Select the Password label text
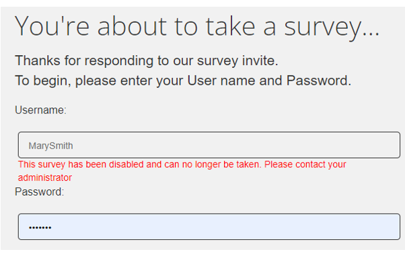405x258 pixels. pyautogui.click(x=39, y=192)
